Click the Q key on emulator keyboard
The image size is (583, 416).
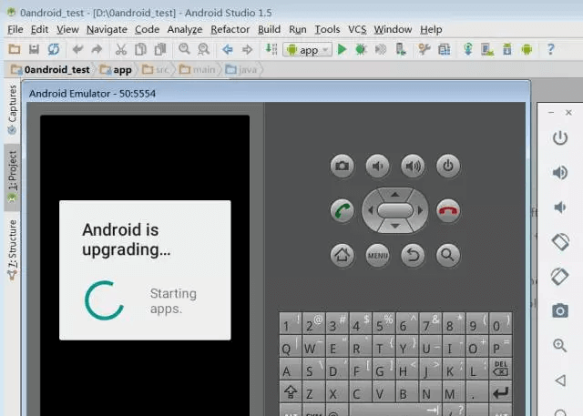[x=291, y=347]
